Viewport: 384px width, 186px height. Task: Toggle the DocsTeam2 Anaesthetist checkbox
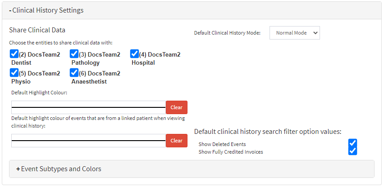(x=74, y=73)
